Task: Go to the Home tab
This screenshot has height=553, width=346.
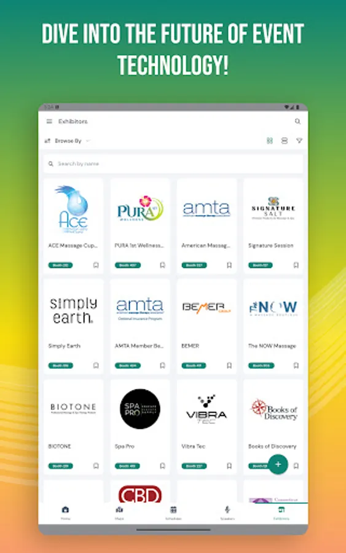Action: click(65, 513)
